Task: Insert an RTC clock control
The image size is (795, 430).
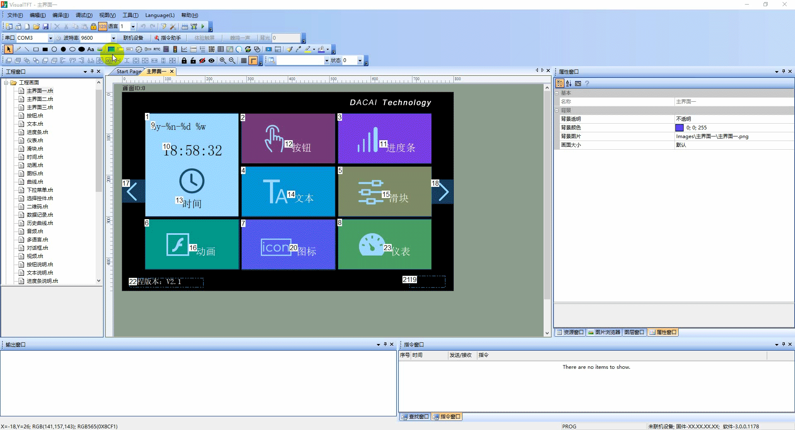Action: (157, 49)
